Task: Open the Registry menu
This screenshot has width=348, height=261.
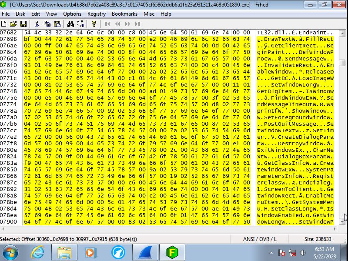Action: 96,14
